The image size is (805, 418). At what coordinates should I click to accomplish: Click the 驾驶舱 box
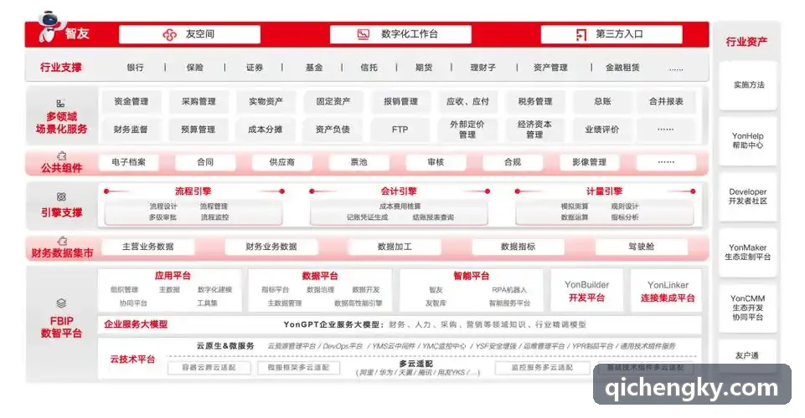(641, 247)
